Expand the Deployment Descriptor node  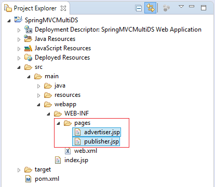19,30
